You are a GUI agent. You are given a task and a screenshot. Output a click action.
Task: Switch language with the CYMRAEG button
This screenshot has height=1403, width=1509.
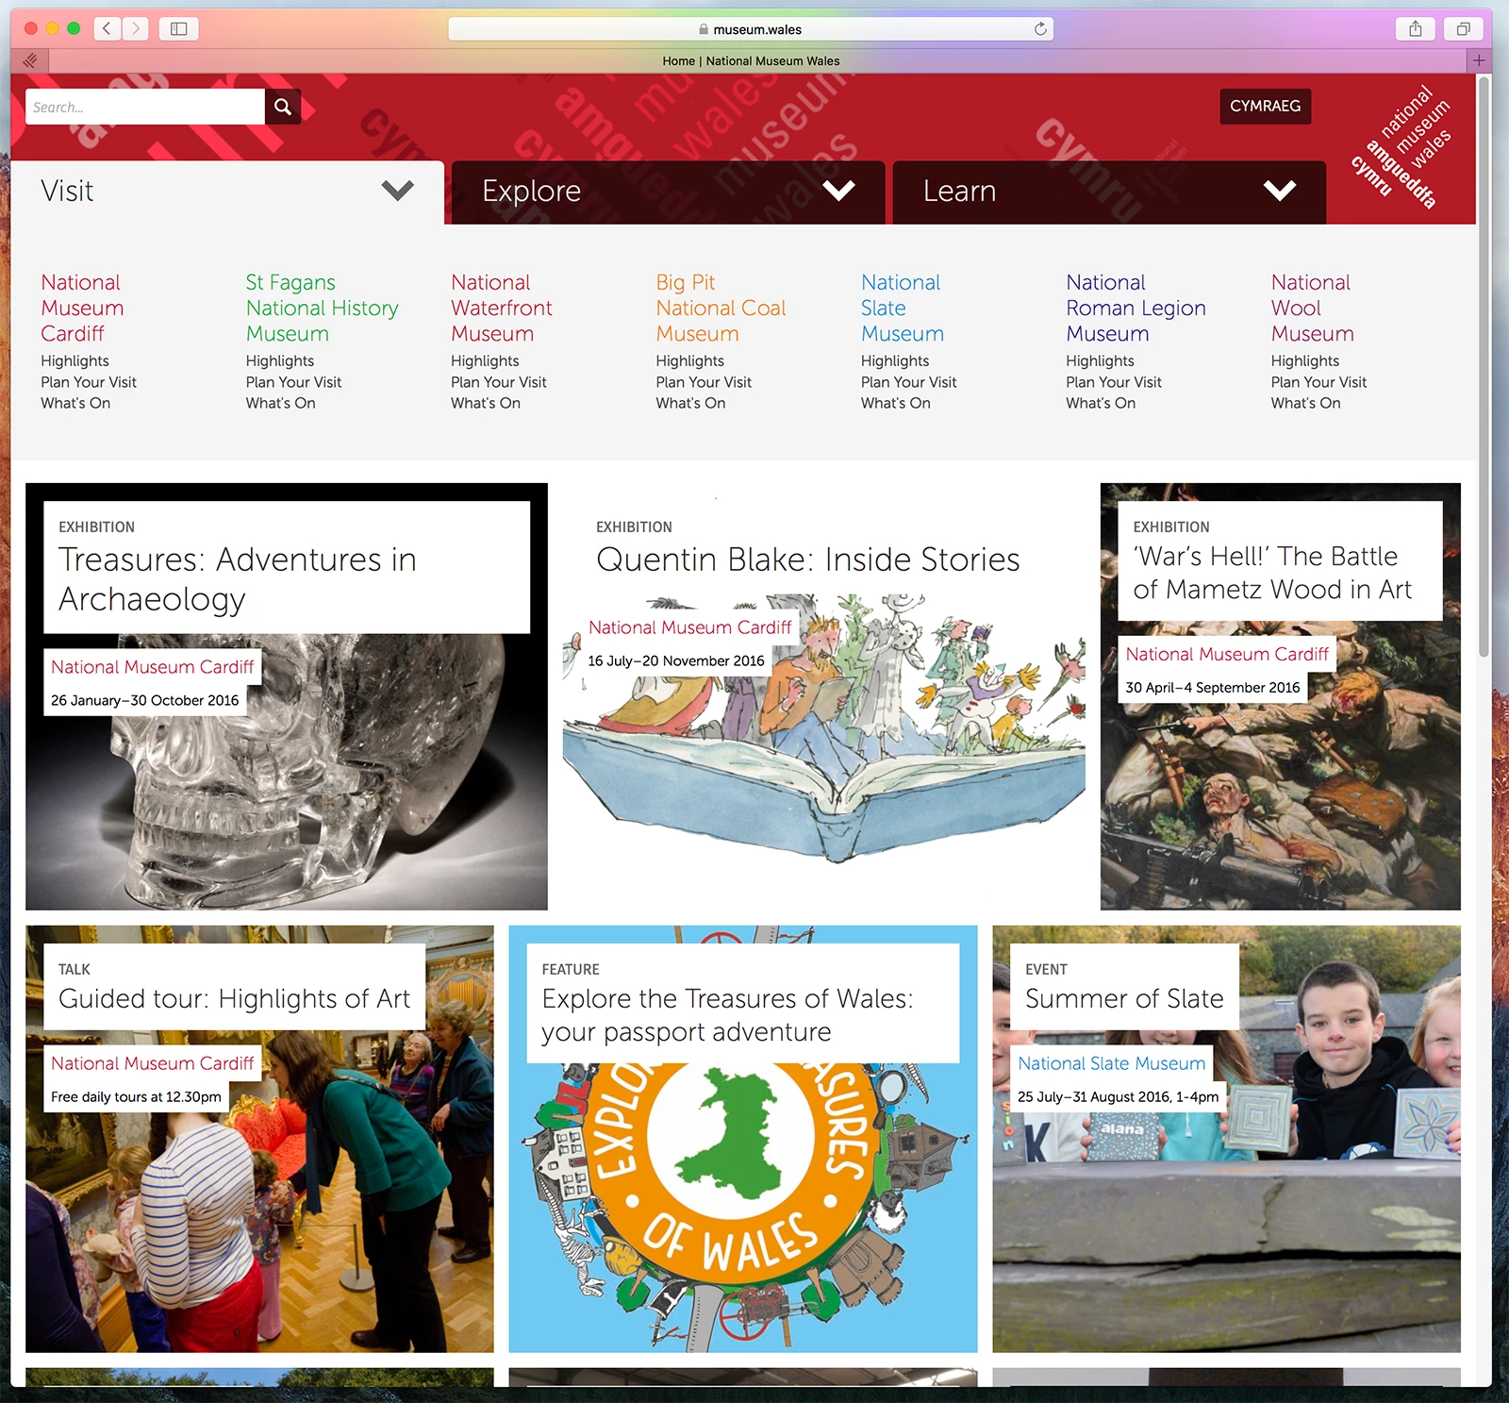1265,106
